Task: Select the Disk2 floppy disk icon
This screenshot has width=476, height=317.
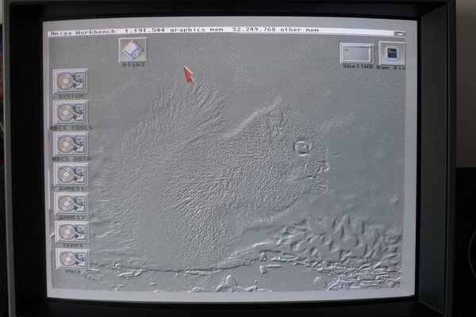Action: [132, 49]
